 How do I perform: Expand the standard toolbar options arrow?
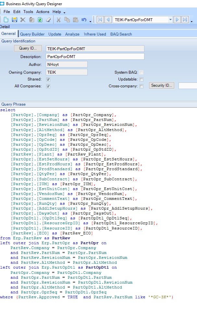[x=90, y=22]
